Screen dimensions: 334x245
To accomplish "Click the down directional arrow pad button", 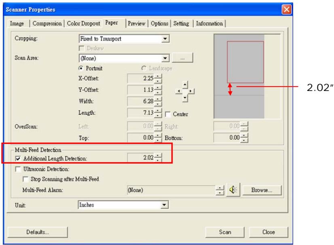I will (185, 97).
